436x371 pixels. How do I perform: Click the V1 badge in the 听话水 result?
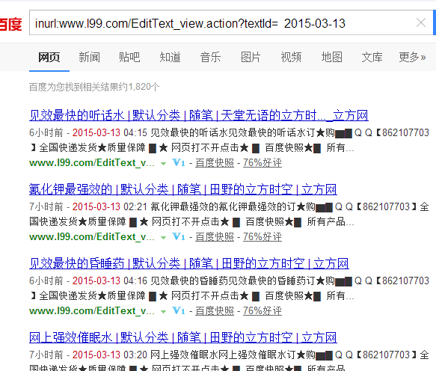tap(179, 163)
